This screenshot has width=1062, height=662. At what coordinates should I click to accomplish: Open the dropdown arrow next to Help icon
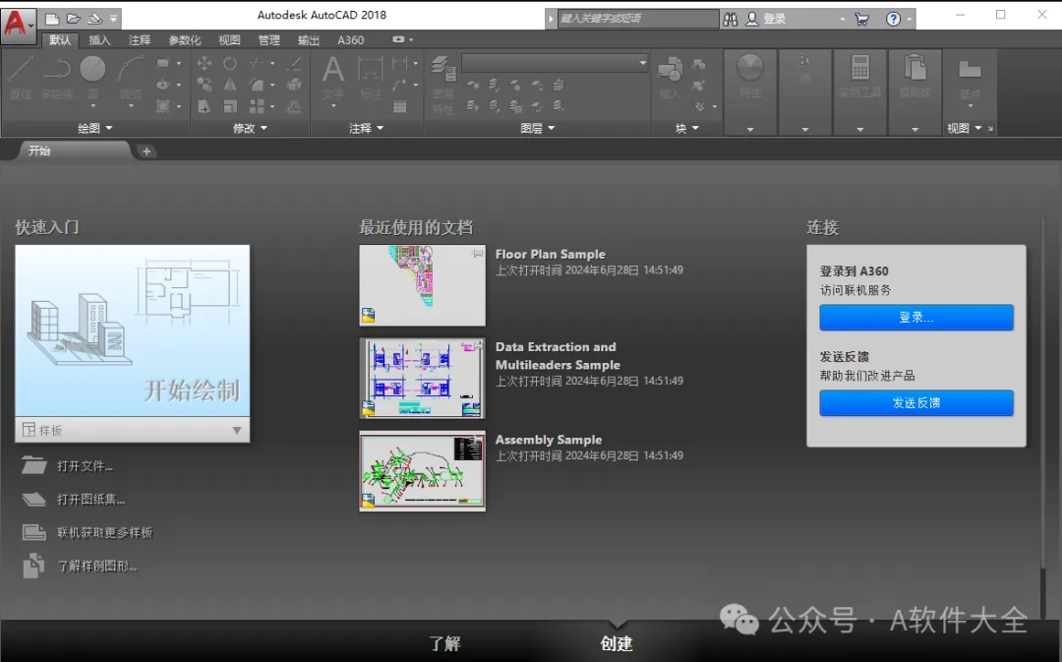[909, 20]
